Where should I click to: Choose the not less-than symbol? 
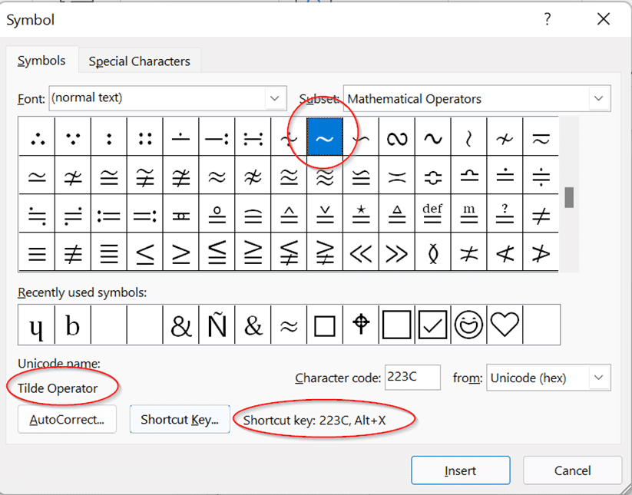[505, 252]
